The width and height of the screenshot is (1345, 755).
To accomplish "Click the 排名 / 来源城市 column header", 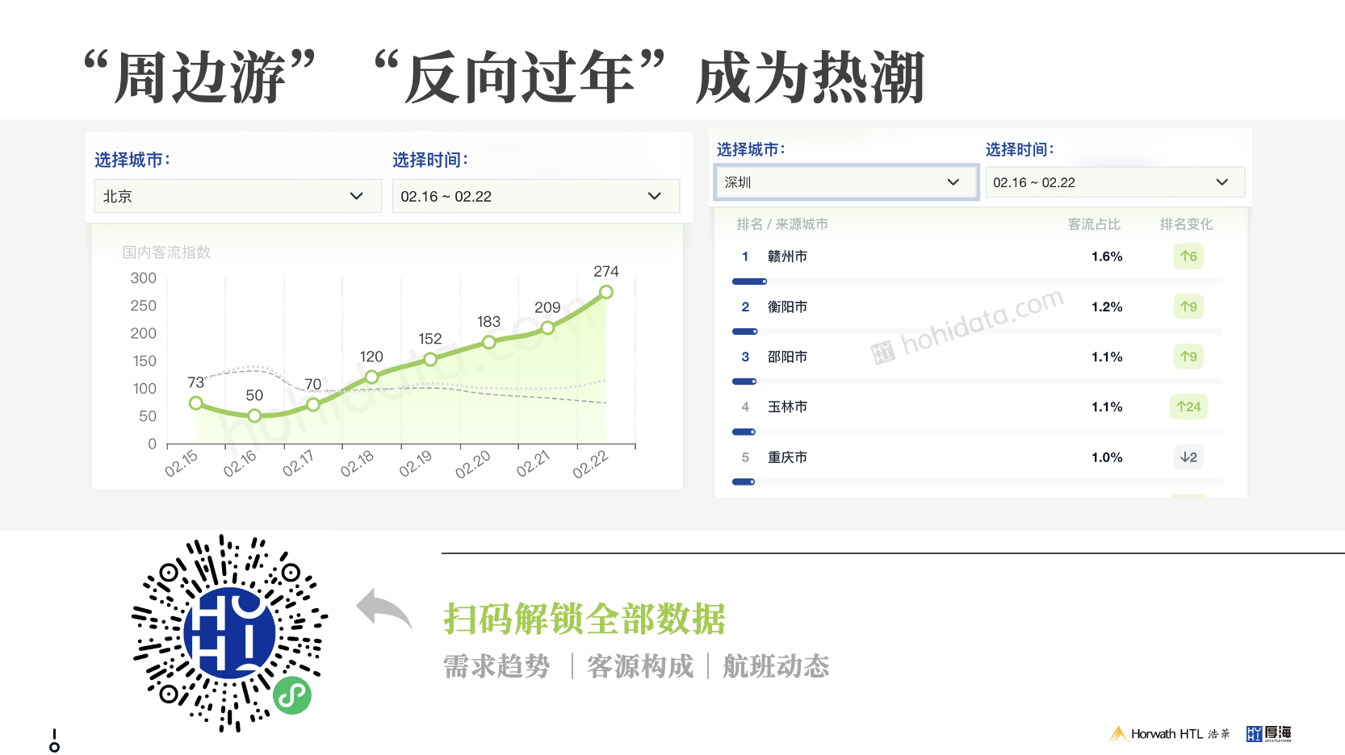I will click(x=782, y=224).
